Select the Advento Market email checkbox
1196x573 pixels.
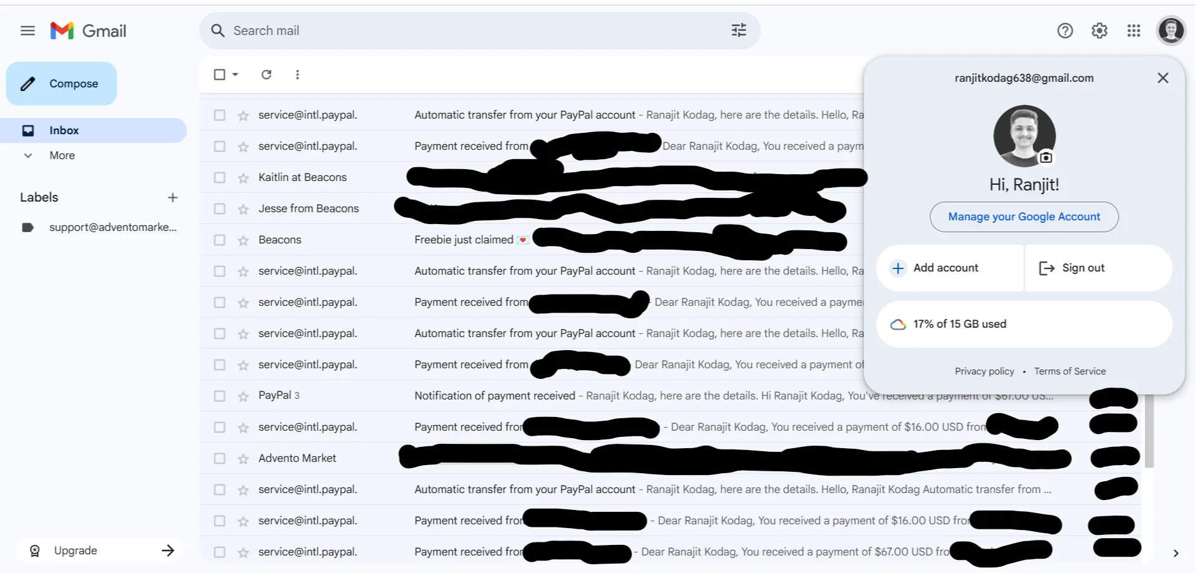220,458
